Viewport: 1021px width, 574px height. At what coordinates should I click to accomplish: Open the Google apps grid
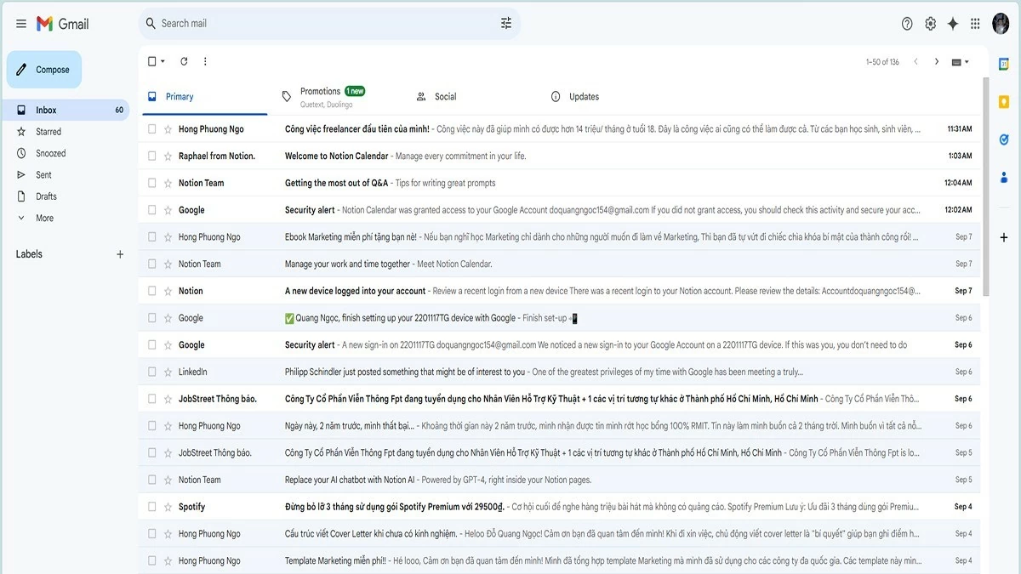point(975,23)
